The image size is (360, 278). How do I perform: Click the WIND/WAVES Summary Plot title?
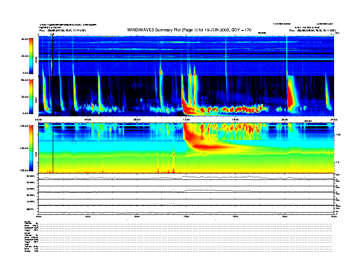pyautogui.click(x=189, y=30)
